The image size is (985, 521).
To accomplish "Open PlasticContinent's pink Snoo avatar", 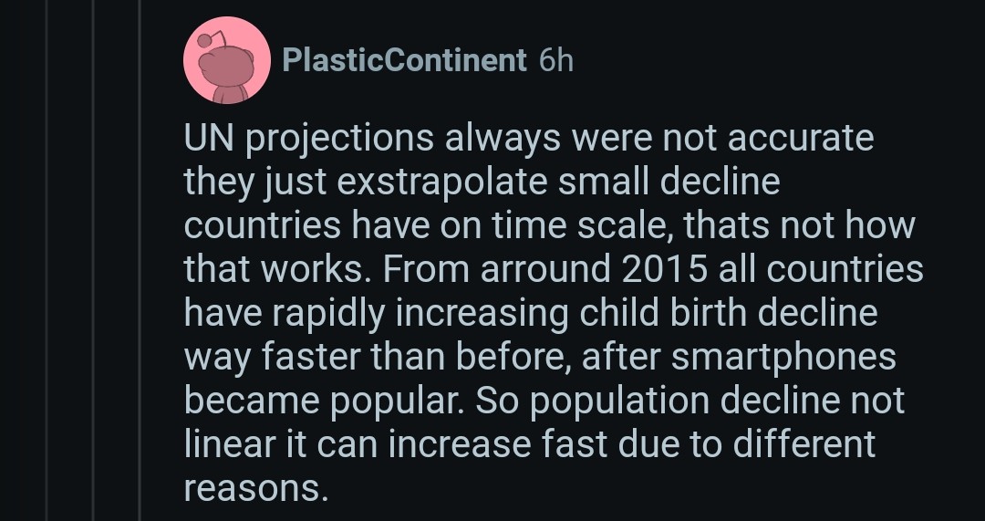I will click(227, 60).
